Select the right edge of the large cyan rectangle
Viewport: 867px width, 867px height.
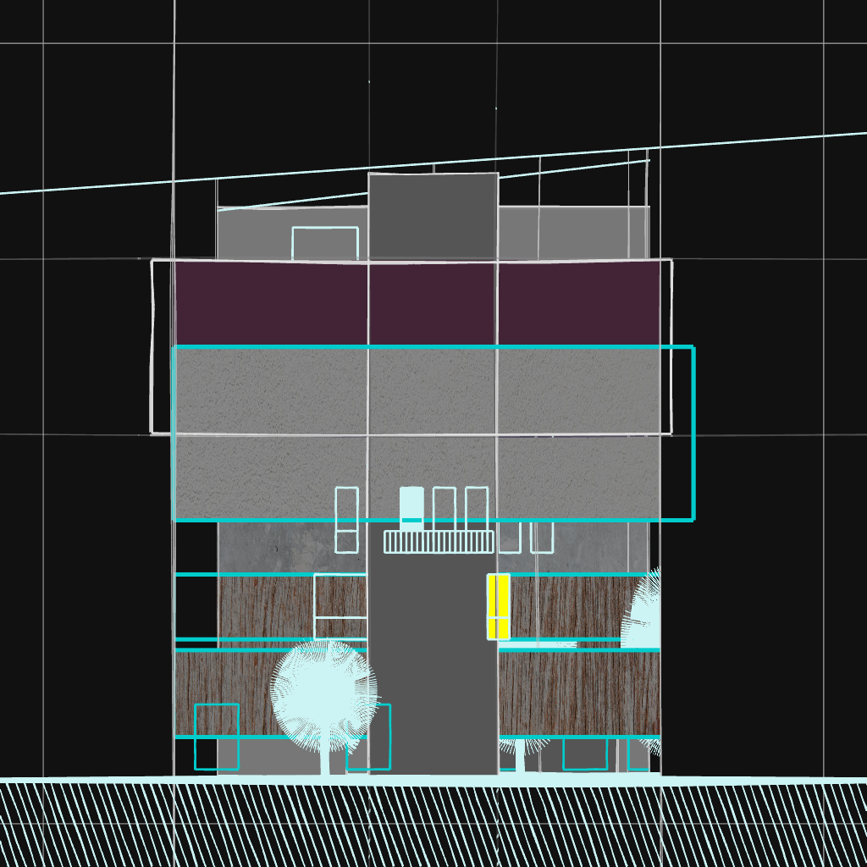(693, 432)
